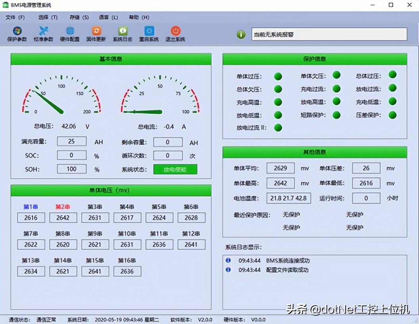The height and width of the screenshot is (324, 419).
Task: Launch 固件更新 firmware update
Action: pos(96,34)
